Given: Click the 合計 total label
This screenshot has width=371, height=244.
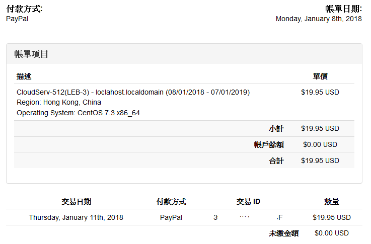Looking at the screenshot, I should (276, 161).
